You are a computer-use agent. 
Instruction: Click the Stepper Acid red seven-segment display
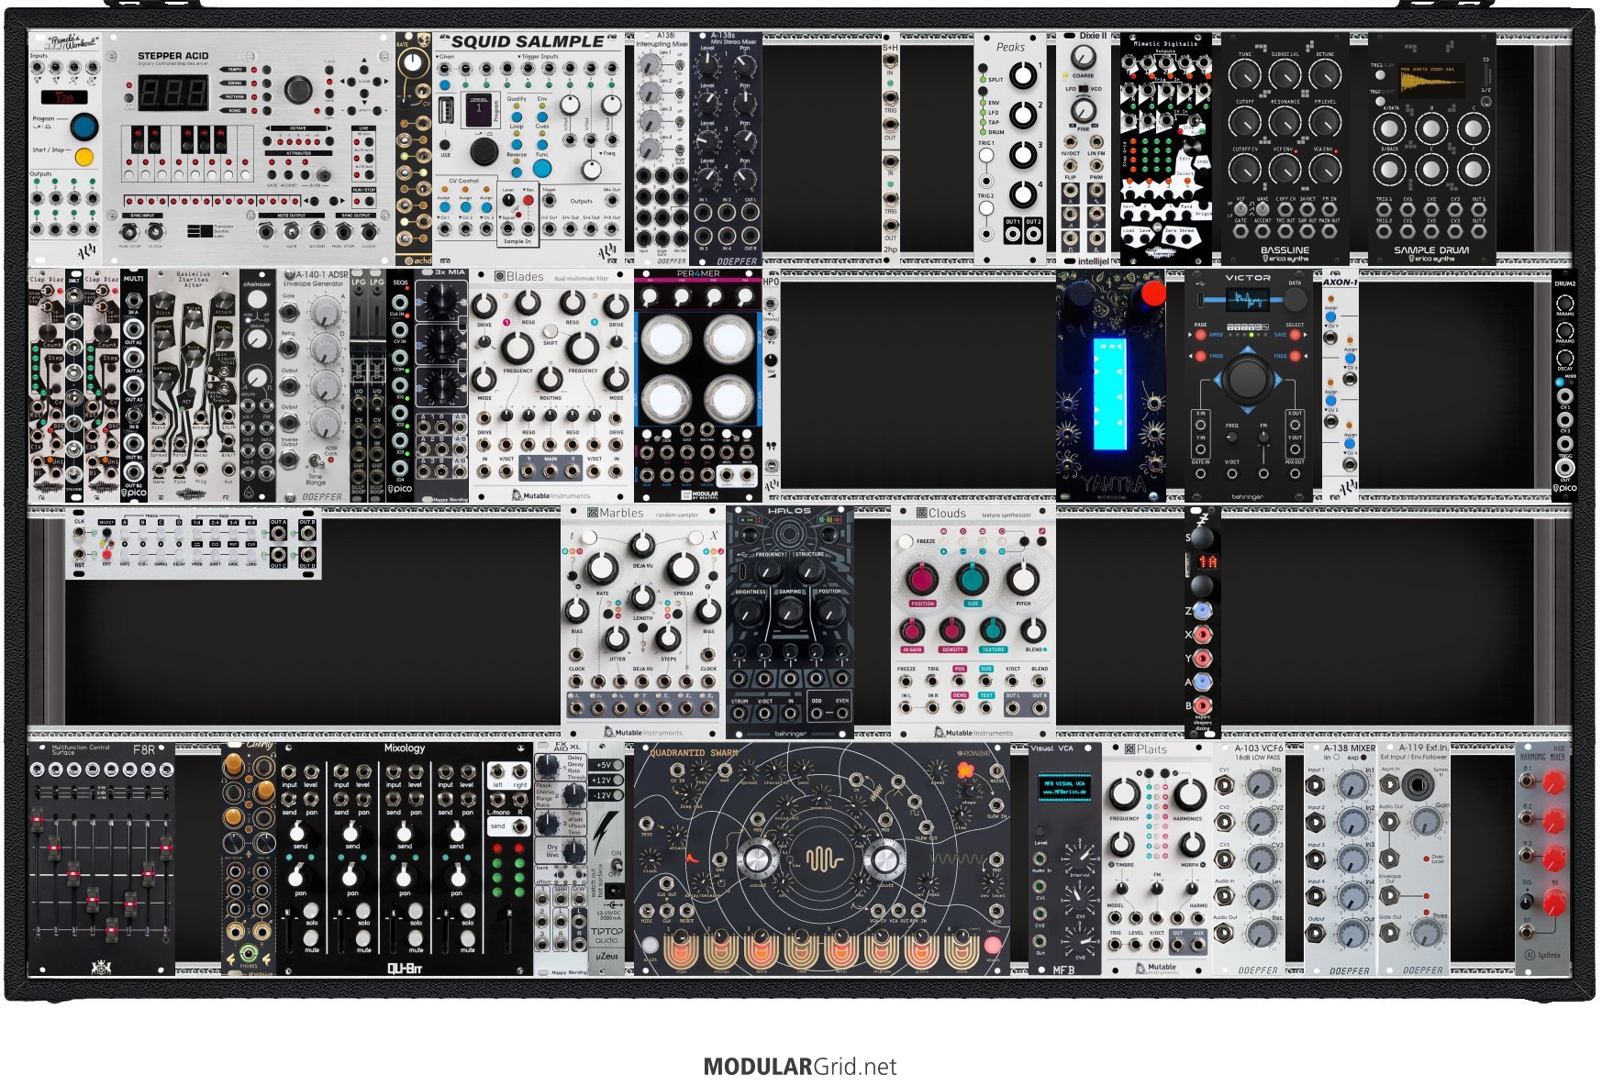pyautogui.click(x=173, y=92)
